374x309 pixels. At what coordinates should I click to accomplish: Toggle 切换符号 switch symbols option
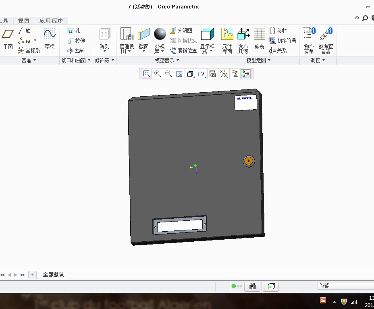283,41
